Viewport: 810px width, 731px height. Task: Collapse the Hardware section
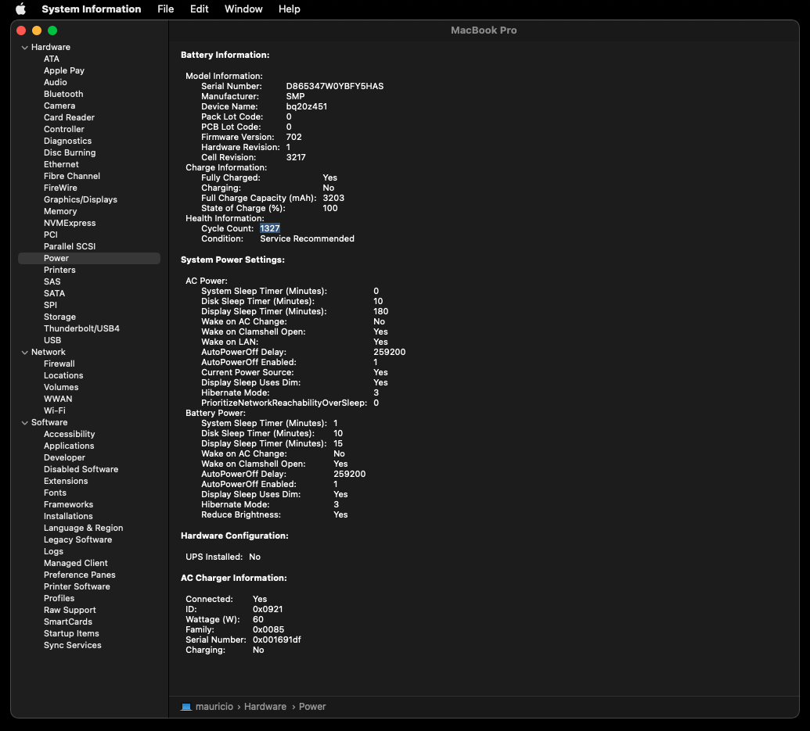coord(25,48)
